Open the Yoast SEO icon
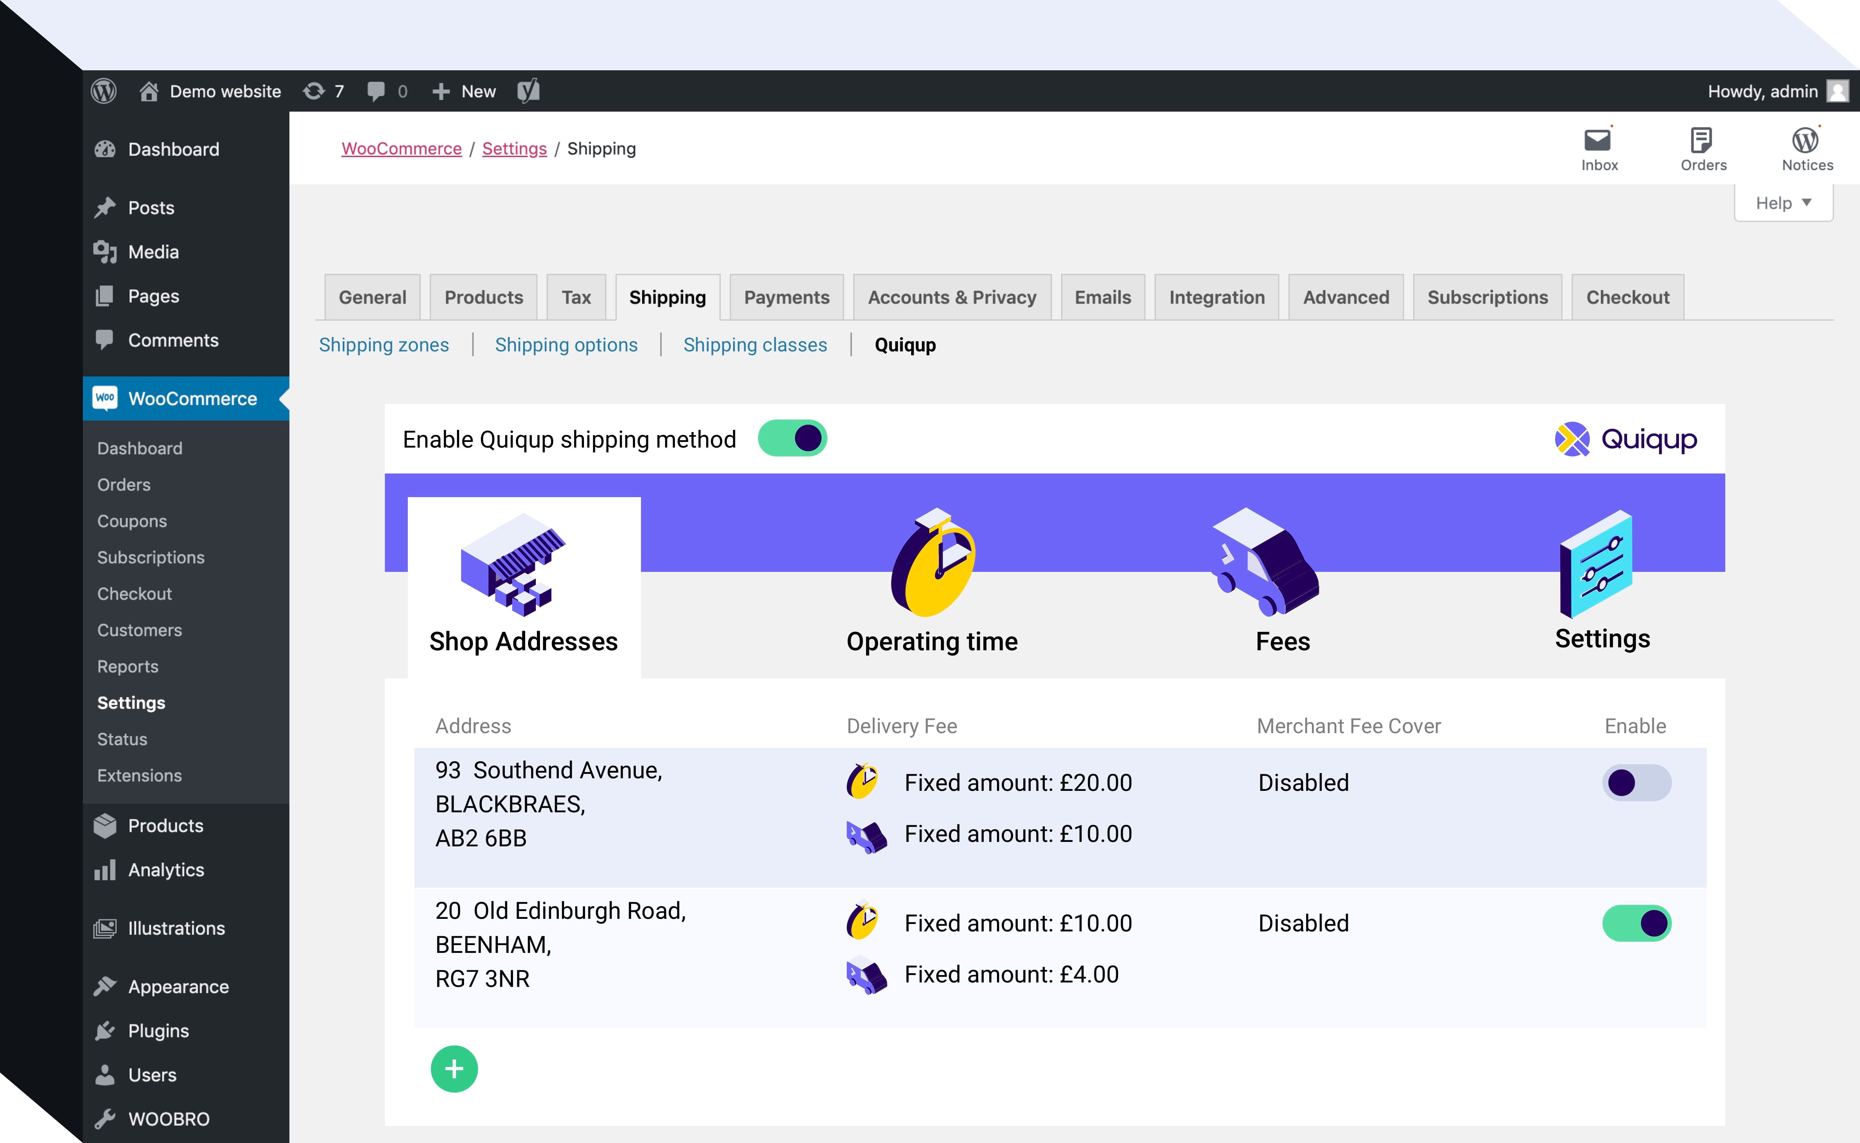 click(528, 91)
